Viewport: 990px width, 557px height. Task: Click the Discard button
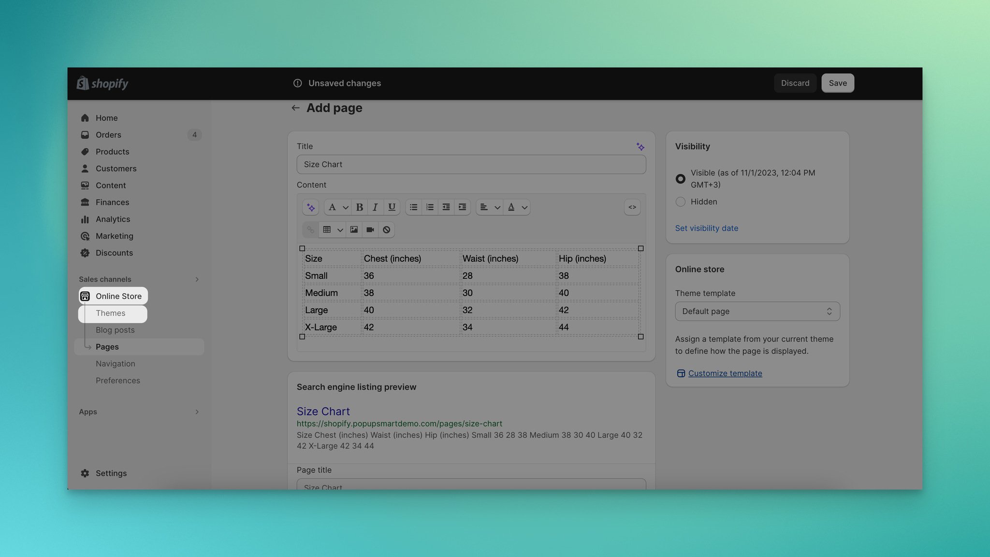point(795,83)
